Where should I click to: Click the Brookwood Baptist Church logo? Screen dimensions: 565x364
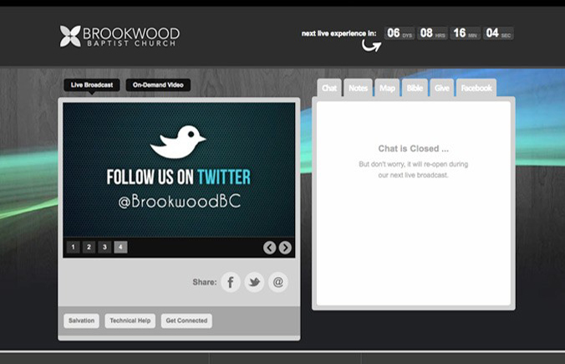click(x=120, y=36)
